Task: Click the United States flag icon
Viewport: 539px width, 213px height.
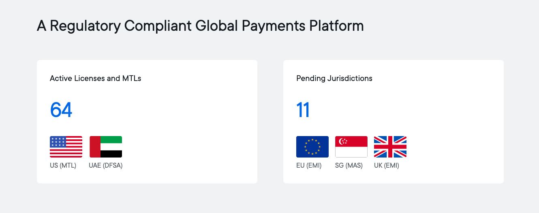Action: 66,147
